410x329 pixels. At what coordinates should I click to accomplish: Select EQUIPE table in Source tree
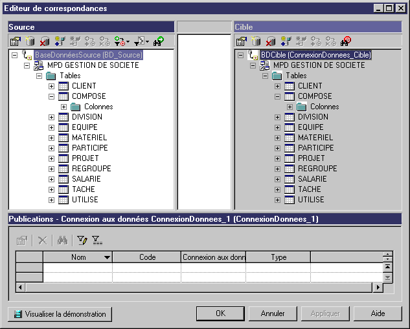pos(85,127)
